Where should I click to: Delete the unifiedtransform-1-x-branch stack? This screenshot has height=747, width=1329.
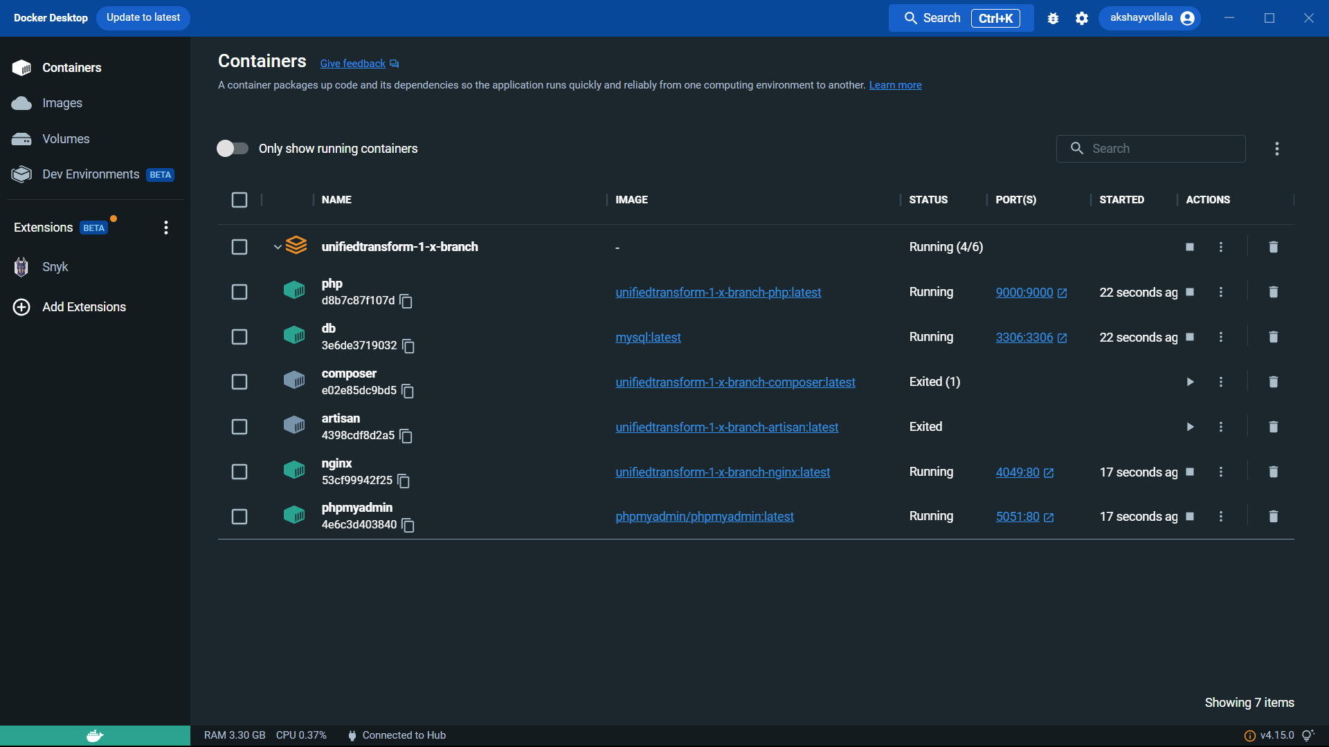1273,247
